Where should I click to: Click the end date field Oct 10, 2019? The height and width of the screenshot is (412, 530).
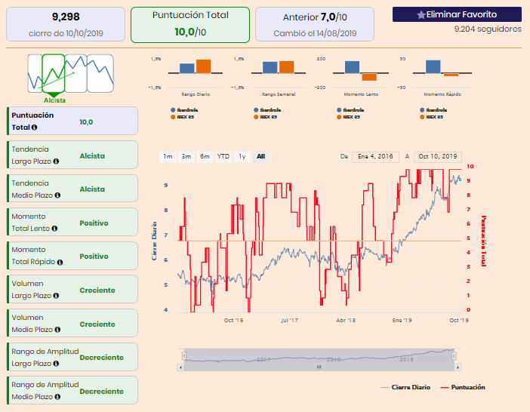point(438,157)
